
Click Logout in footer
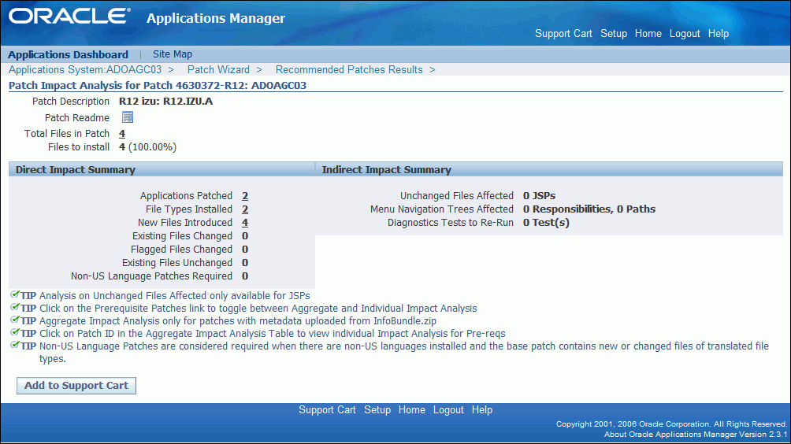point(448,409)
